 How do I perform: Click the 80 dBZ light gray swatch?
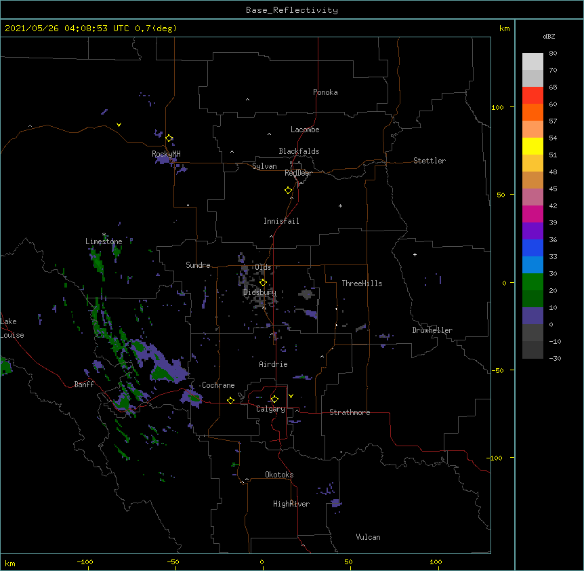point(533,61)
